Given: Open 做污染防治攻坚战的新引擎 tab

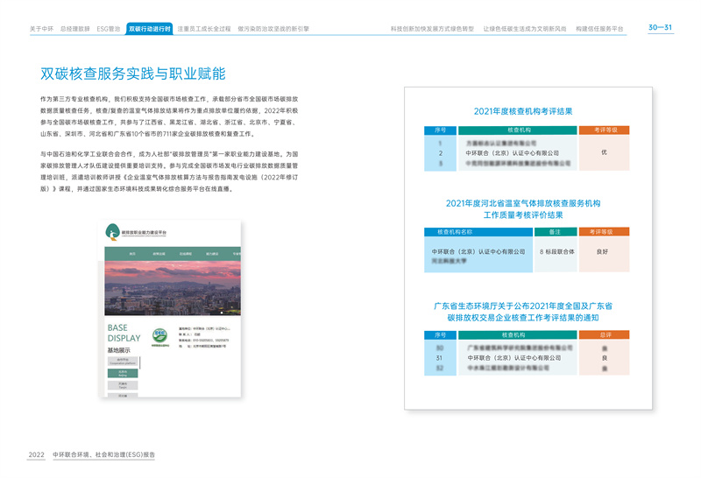Looking at the screenshot, I should tap(273, 29).
